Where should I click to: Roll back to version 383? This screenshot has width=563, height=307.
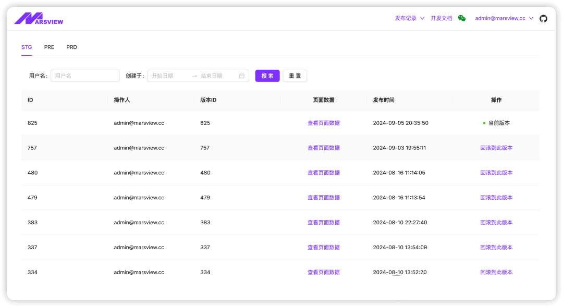pyautogui.click(x=496, y=223)
